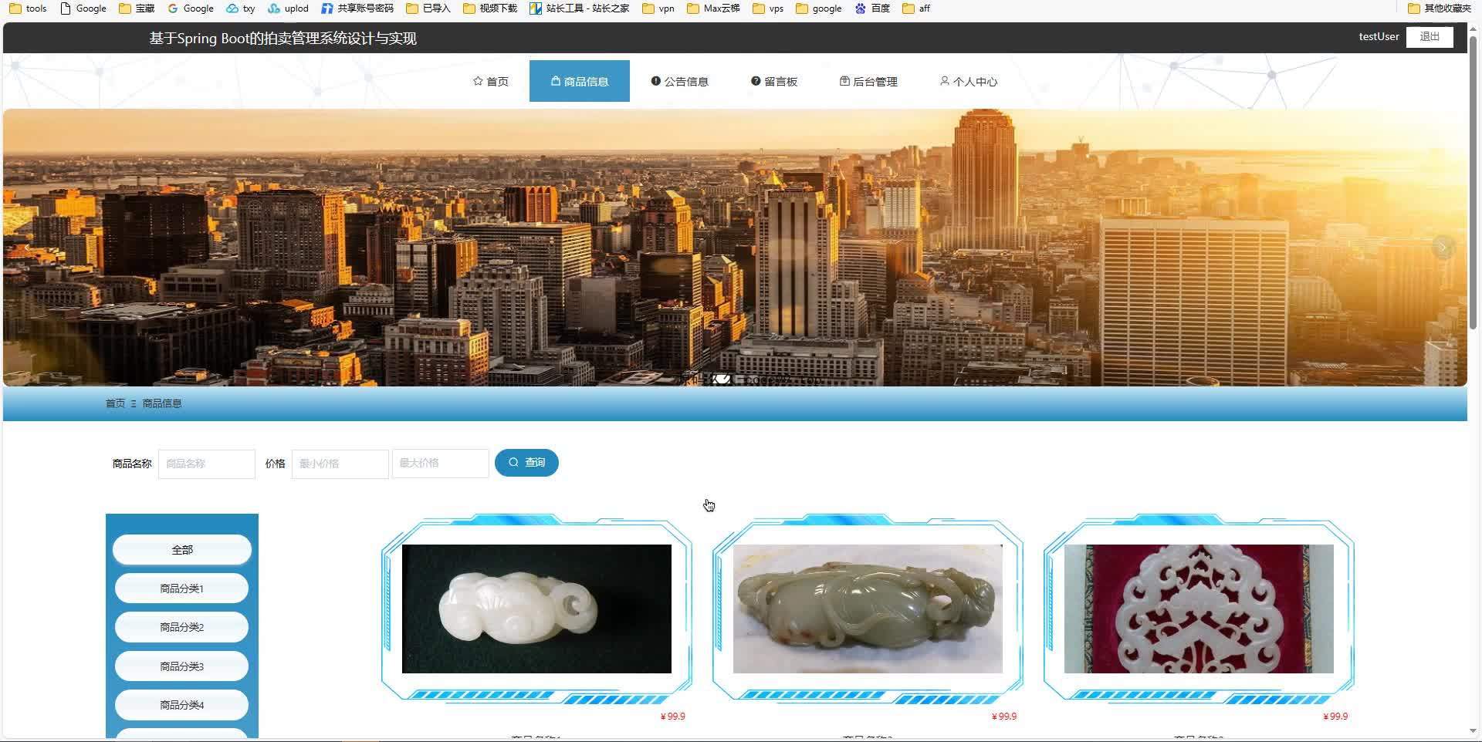This screenshot has width=1482, height=742.
Task: Click the page vertical scrollbar thumb
Action: pos(1473,182)
